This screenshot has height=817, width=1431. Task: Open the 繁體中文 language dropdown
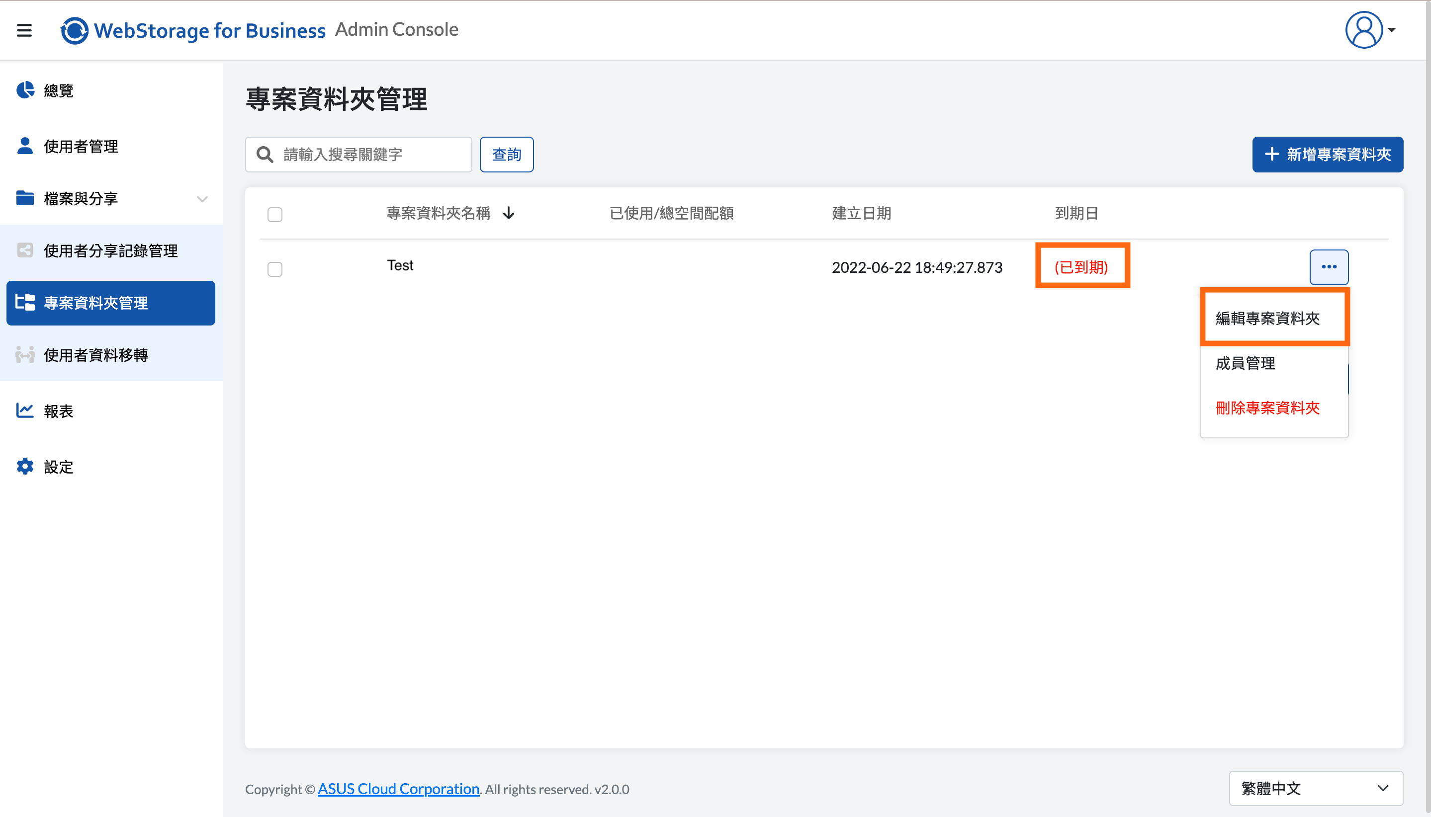pyautogui.click(x=1316, y=788)
